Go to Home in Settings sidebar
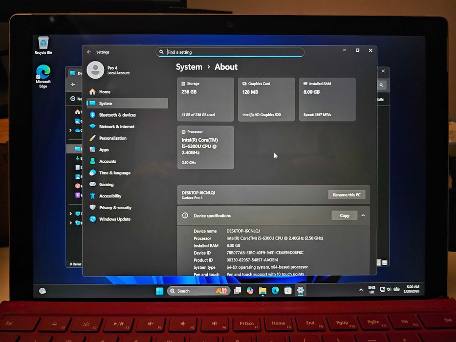Image resolution: width=456 pixels, height=342 pixels. (128, 92)
